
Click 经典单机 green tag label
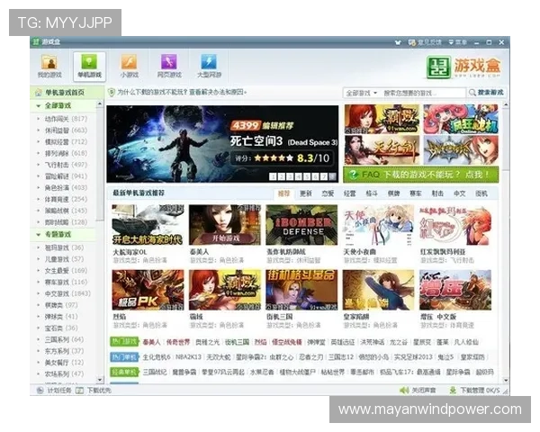coord(124,372)
